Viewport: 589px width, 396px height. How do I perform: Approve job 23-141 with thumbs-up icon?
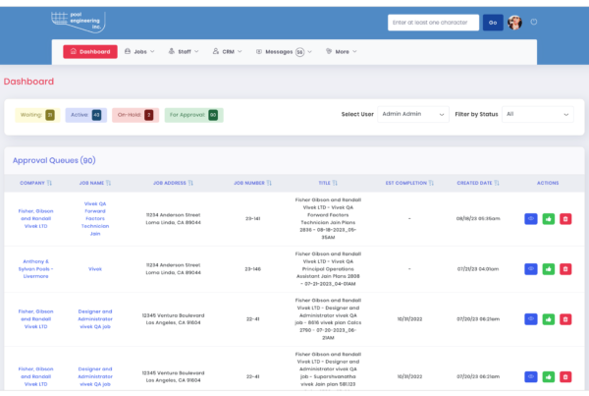pos(548,218)
